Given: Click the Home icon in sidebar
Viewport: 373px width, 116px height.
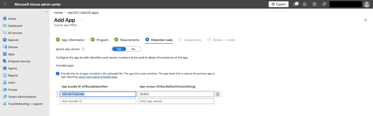Looking at the screenshot, I should pos(5,19).
